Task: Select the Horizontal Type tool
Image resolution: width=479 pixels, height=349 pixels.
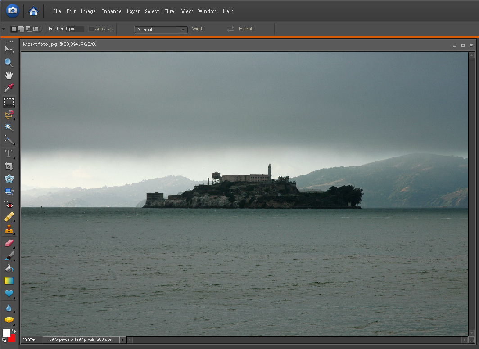Action: click(x=9, y=153)
